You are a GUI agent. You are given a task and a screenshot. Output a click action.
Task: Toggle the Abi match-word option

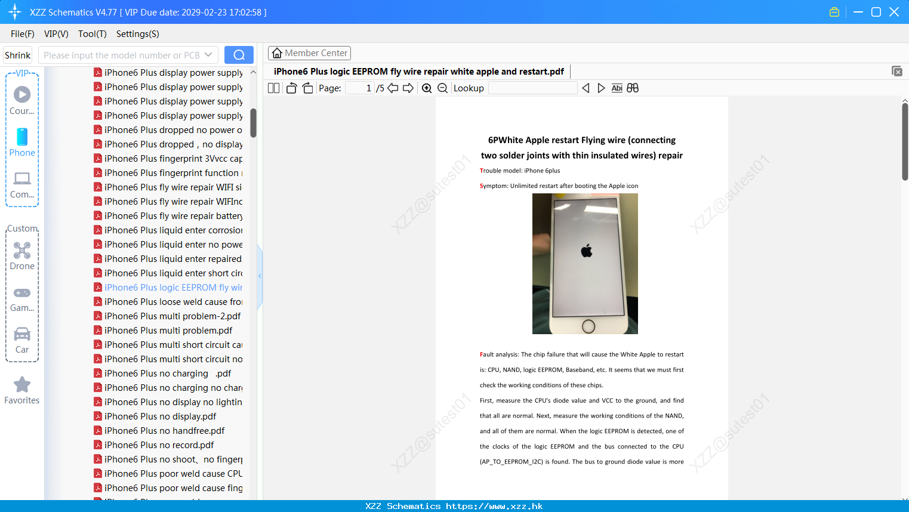pyautogui.click(x=617, y=88)
